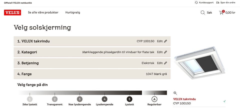This screenshot has width=240, height=109.
Task: Select light level 1 Ikke lystett
Action: 30,99
